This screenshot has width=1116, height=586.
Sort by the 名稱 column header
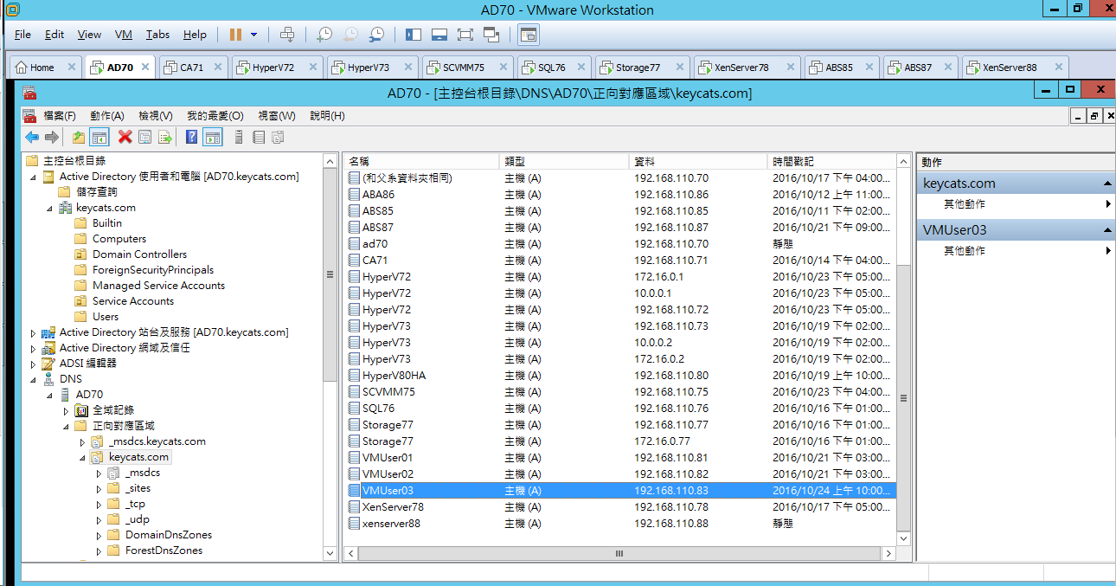421,161
